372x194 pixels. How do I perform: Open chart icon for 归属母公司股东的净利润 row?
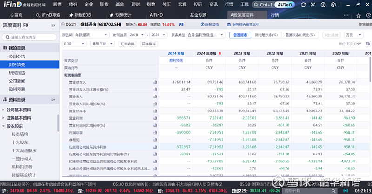155,147
